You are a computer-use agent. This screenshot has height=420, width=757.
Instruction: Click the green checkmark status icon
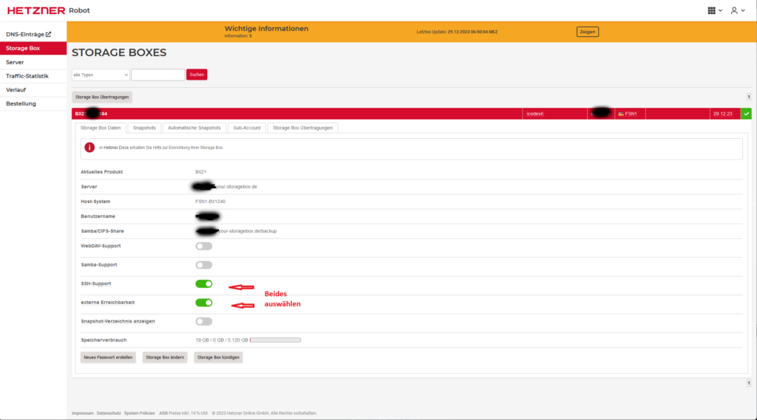tap(747, 114)
